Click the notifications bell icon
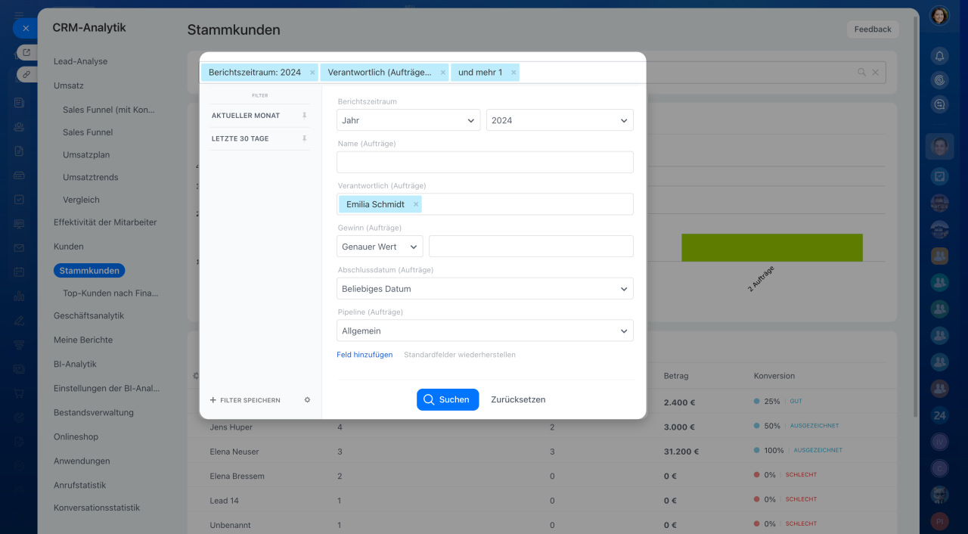This screenshot has height=534, width=968. tap(939, 55)
